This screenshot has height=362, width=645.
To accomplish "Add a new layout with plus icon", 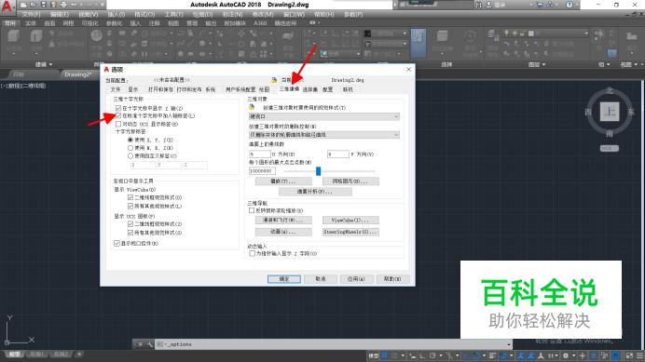I will click(x=79, y=355).
